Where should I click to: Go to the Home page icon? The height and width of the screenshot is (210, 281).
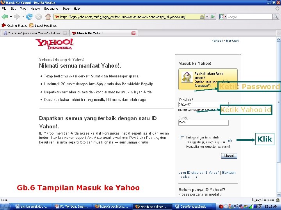[48, 17]
